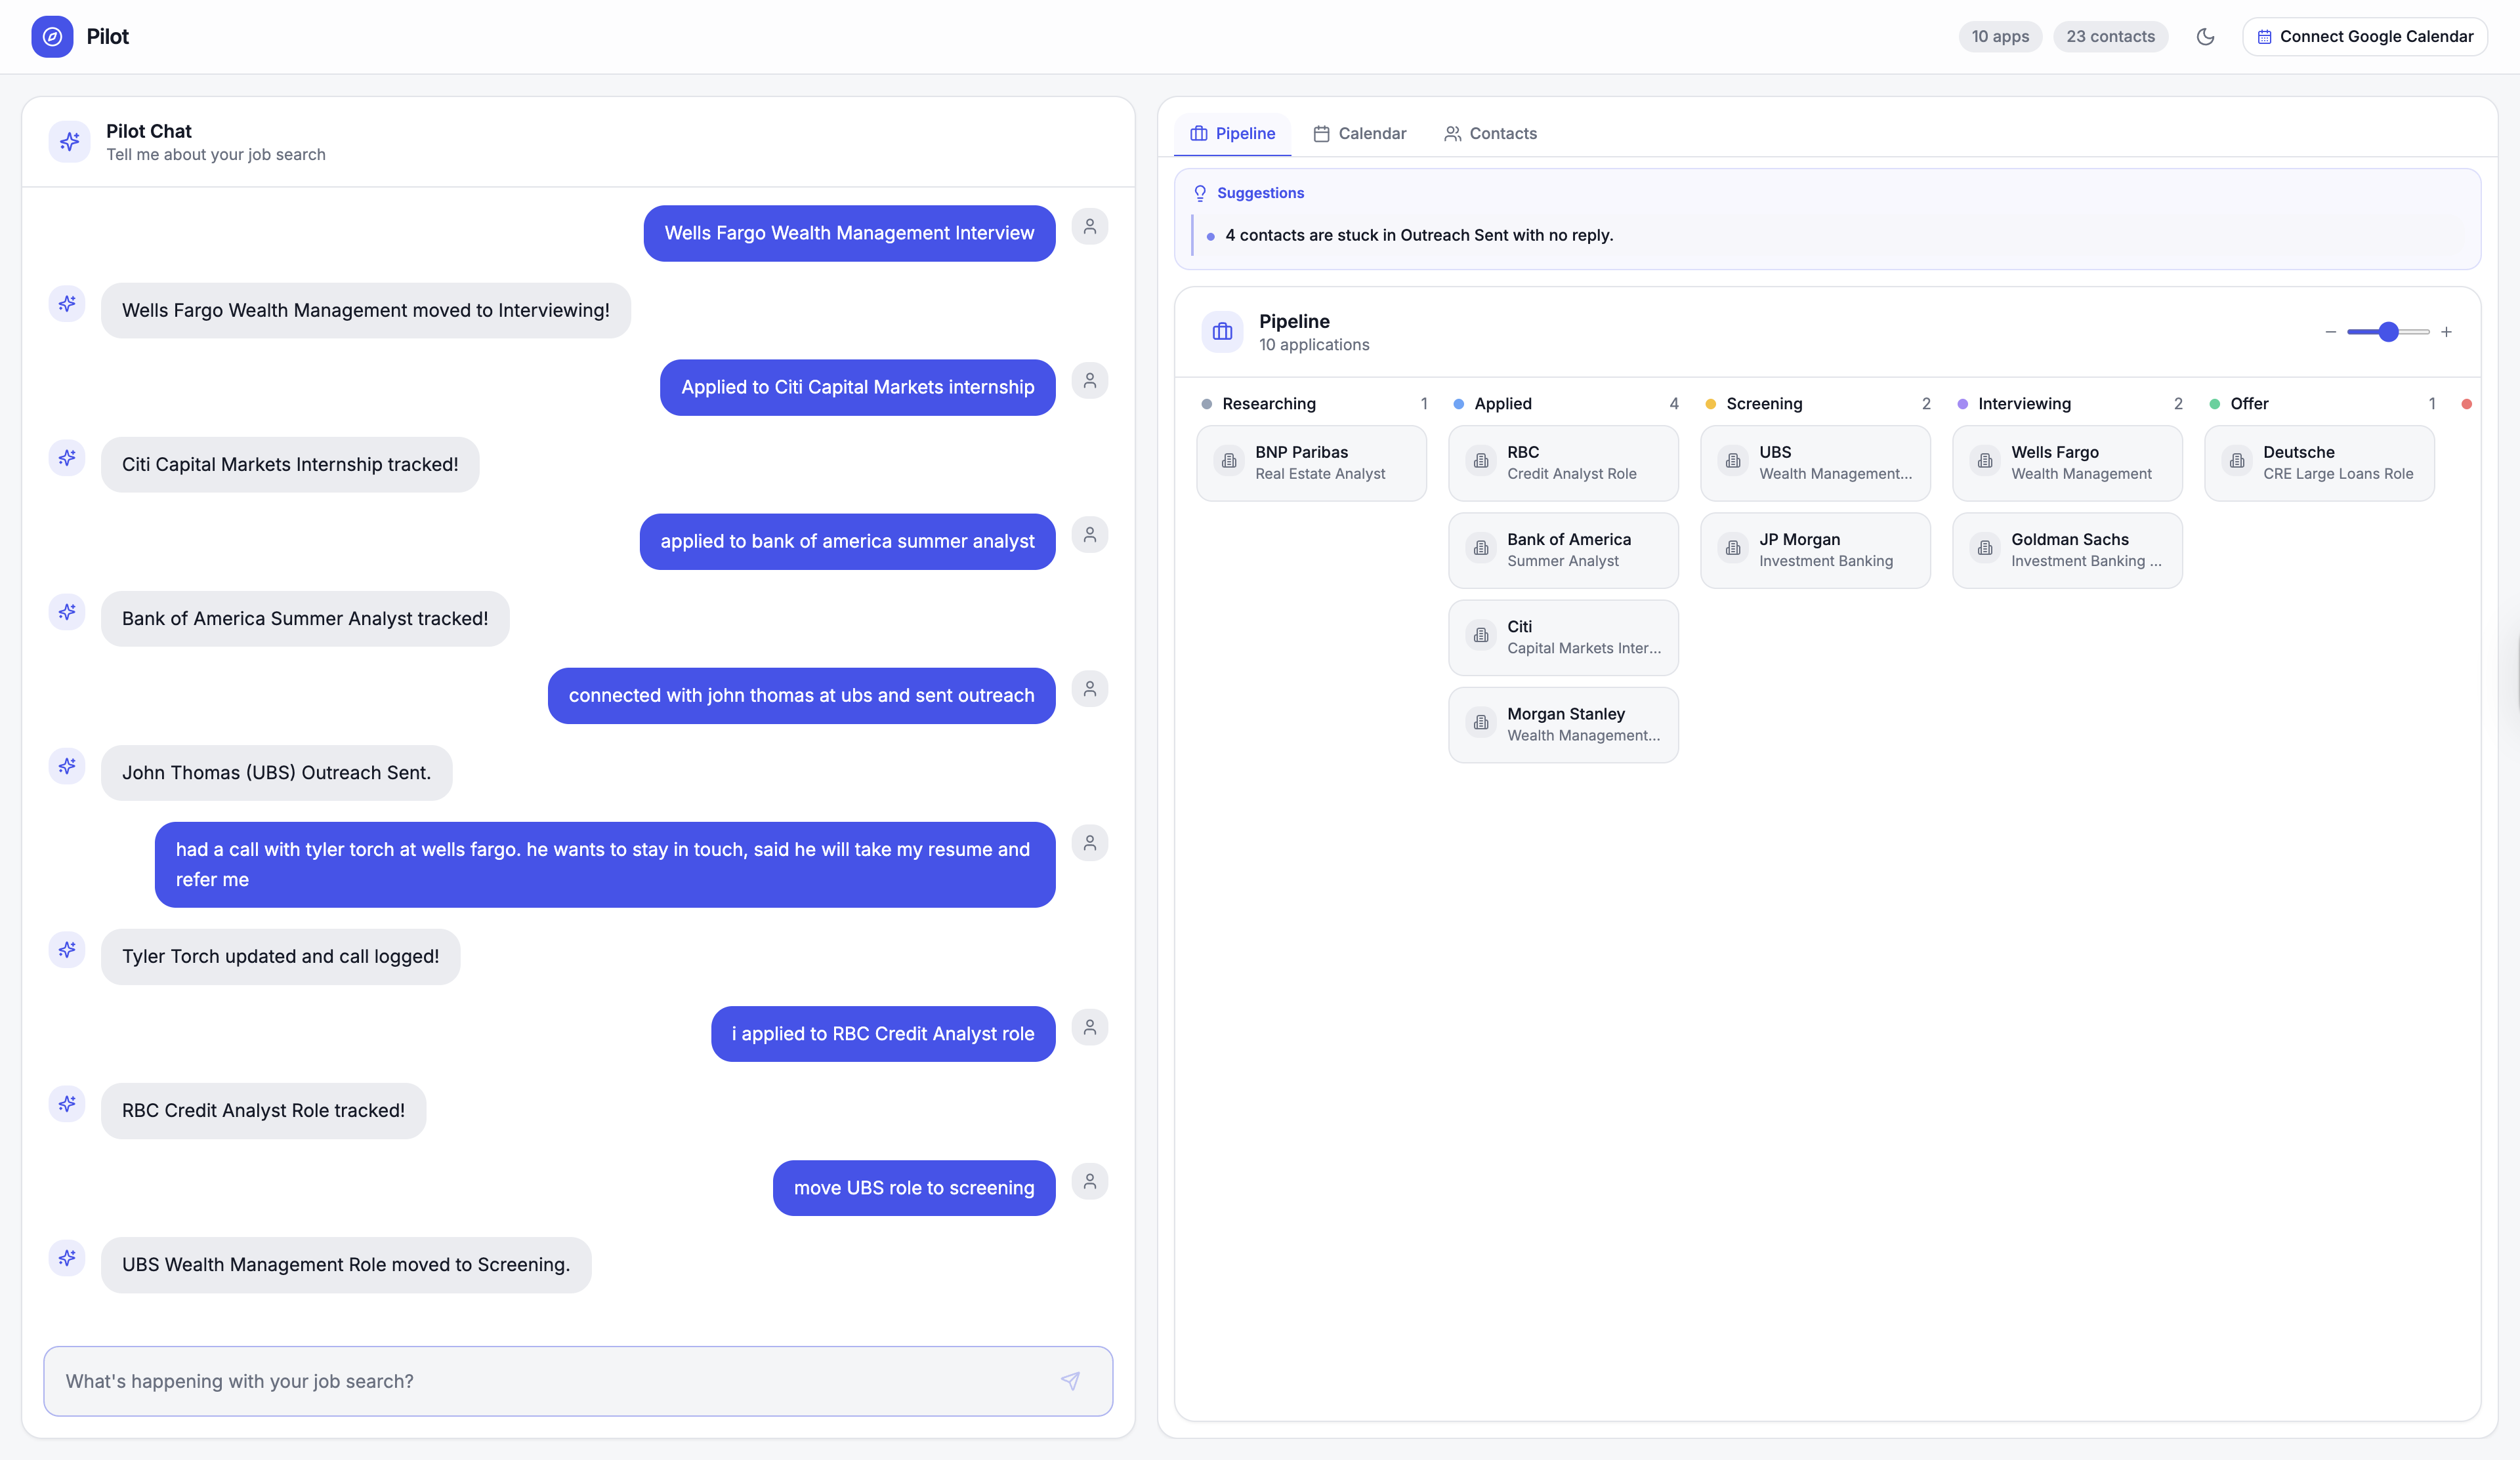Click user avatar beside Citi Capital Markets message
This screenshot has height=1460, width=2520.
[1089, 380]
